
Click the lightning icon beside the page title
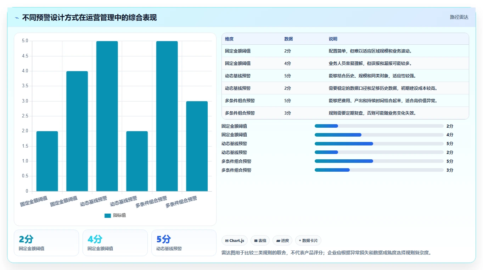17,18
